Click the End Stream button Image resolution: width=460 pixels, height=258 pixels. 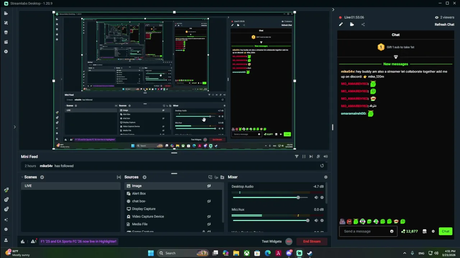coord(312,242)
